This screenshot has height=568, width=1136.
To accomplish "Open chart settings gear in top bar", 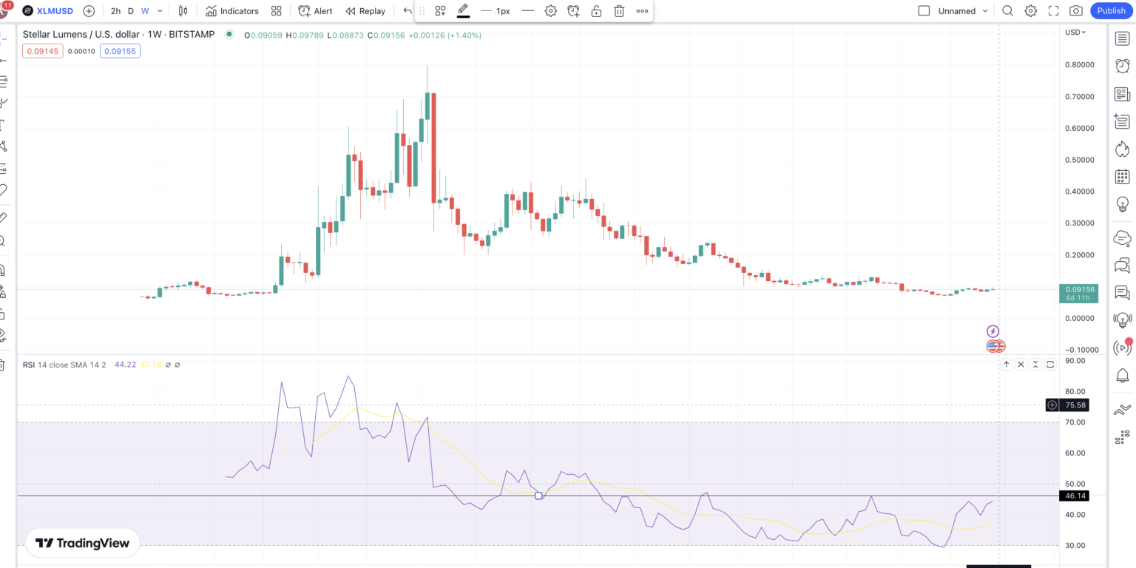I will (x=1031, y=11).
